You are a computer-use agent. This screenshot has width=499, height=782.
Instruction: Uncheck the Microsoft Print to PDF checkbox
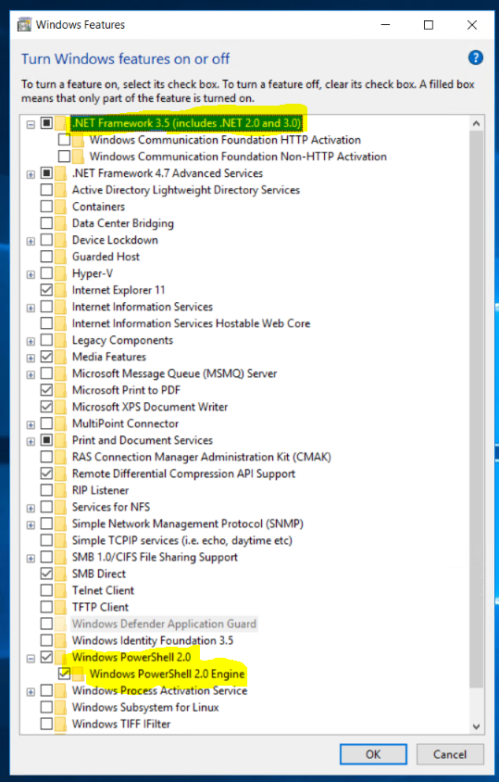tap(46, 390)
